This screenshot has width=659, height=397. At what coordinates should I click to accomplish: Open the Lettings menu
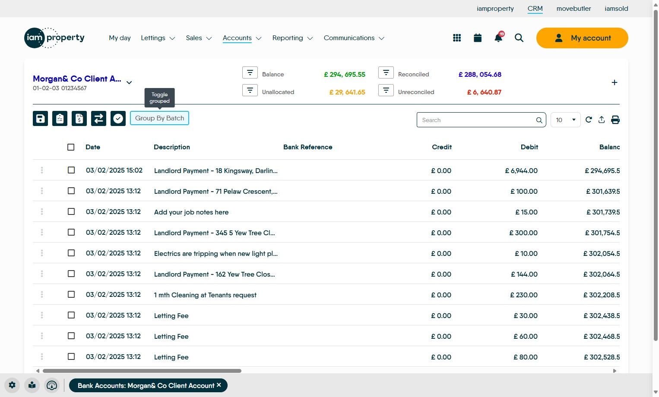[x=158, y=38]
